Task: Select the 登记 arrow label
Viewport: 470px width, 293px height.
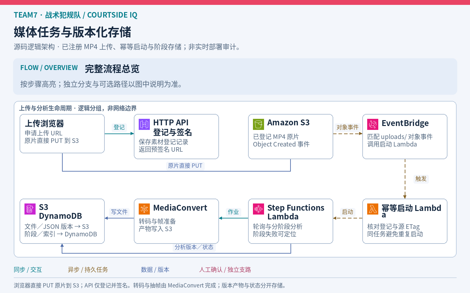Action: [119, 127]
